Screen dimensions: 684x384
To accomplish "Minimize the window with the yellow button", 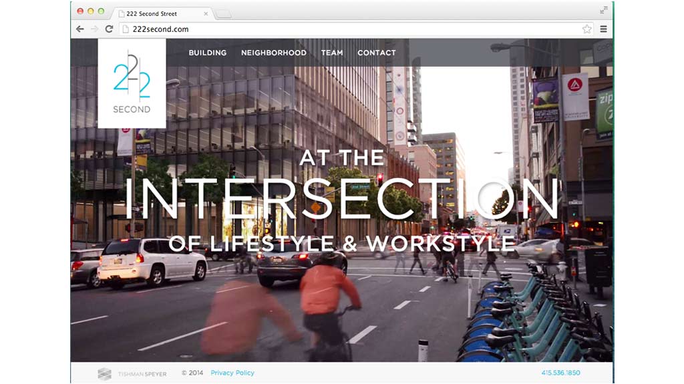I will [x=91, y=11].
